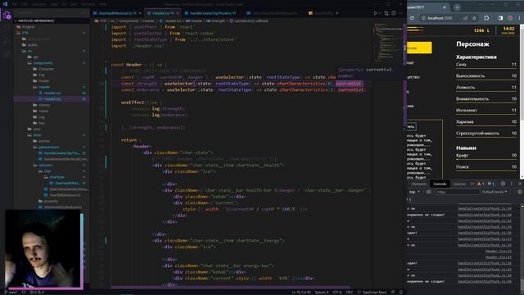This screenshot has width=524, height=295.
Task: Expand the Character folder
Action: coord(46,69)
